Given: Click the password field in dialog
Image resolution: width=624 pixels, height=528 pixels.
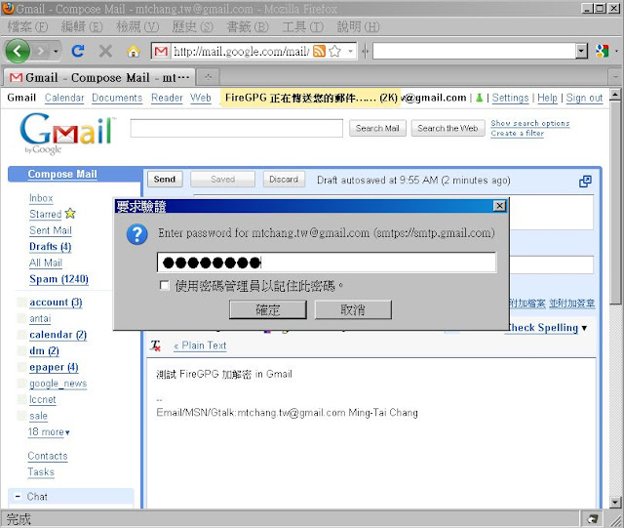Looking at the screenshot, I should point(327,263).
